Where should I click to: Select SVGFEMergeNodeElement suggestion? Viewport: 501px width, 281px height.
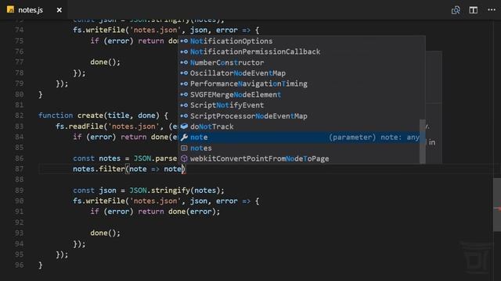pos(301,94)
